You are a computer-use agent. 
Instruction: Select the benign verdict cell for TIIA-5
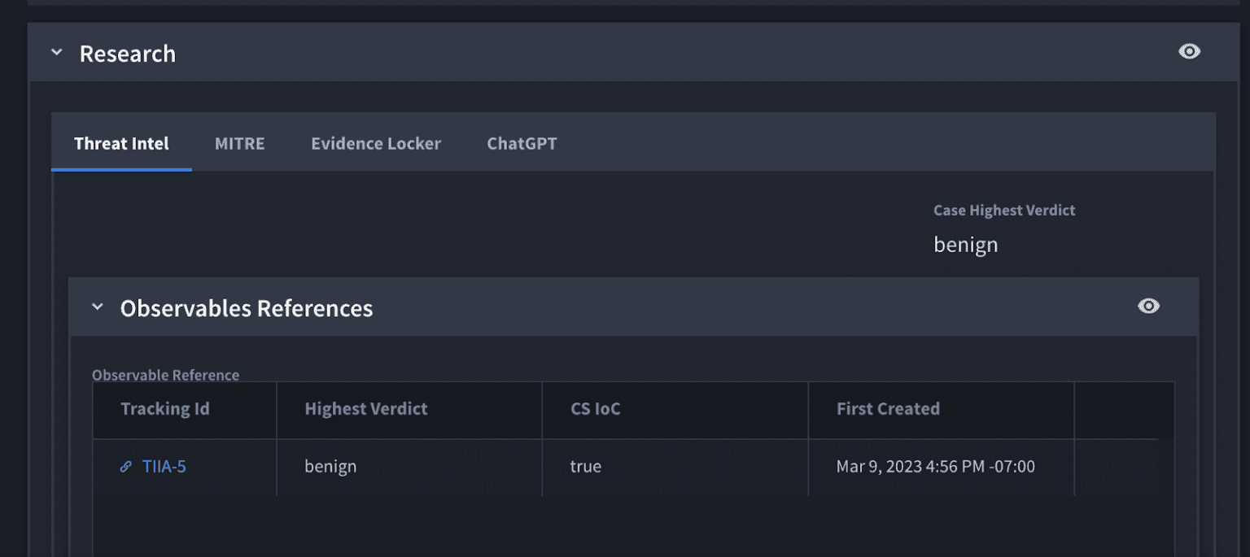tap(330, 466)
